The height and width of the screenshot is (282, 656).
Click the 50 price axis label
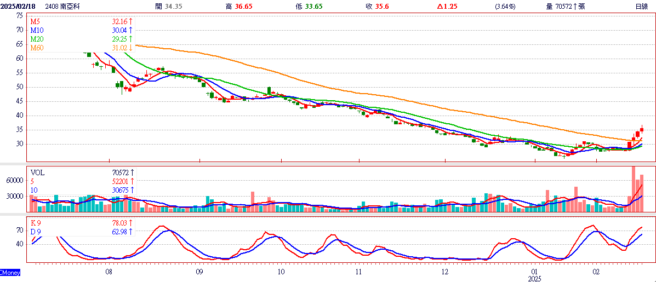click(20, 87)
